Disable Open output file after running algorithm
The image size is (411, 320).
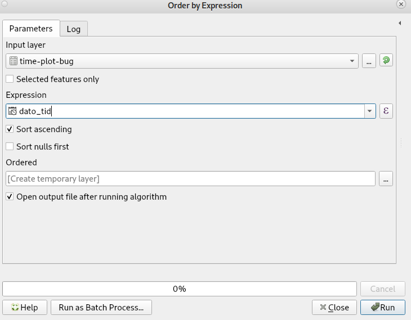click(10, 197)
